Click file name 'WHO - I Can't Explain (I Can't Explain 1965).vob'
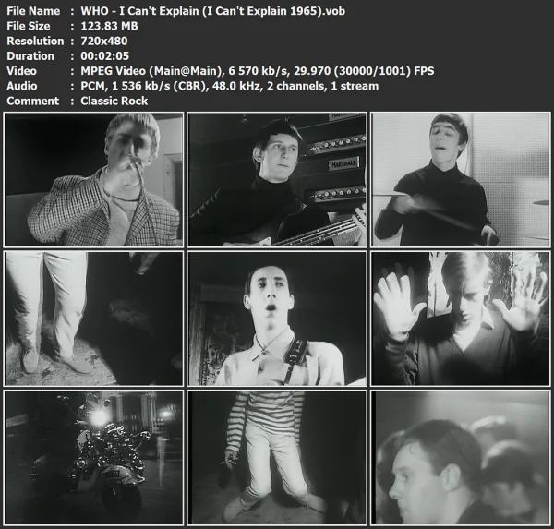This screenshot has width=554, height=529. 212,11
